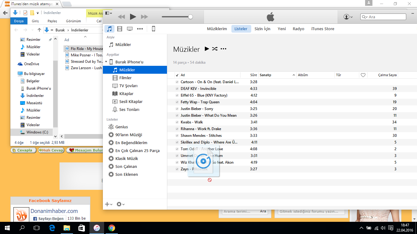
Task: Uncheck the Shawn Mendes - Stitches track
Action: pos(177,136)
